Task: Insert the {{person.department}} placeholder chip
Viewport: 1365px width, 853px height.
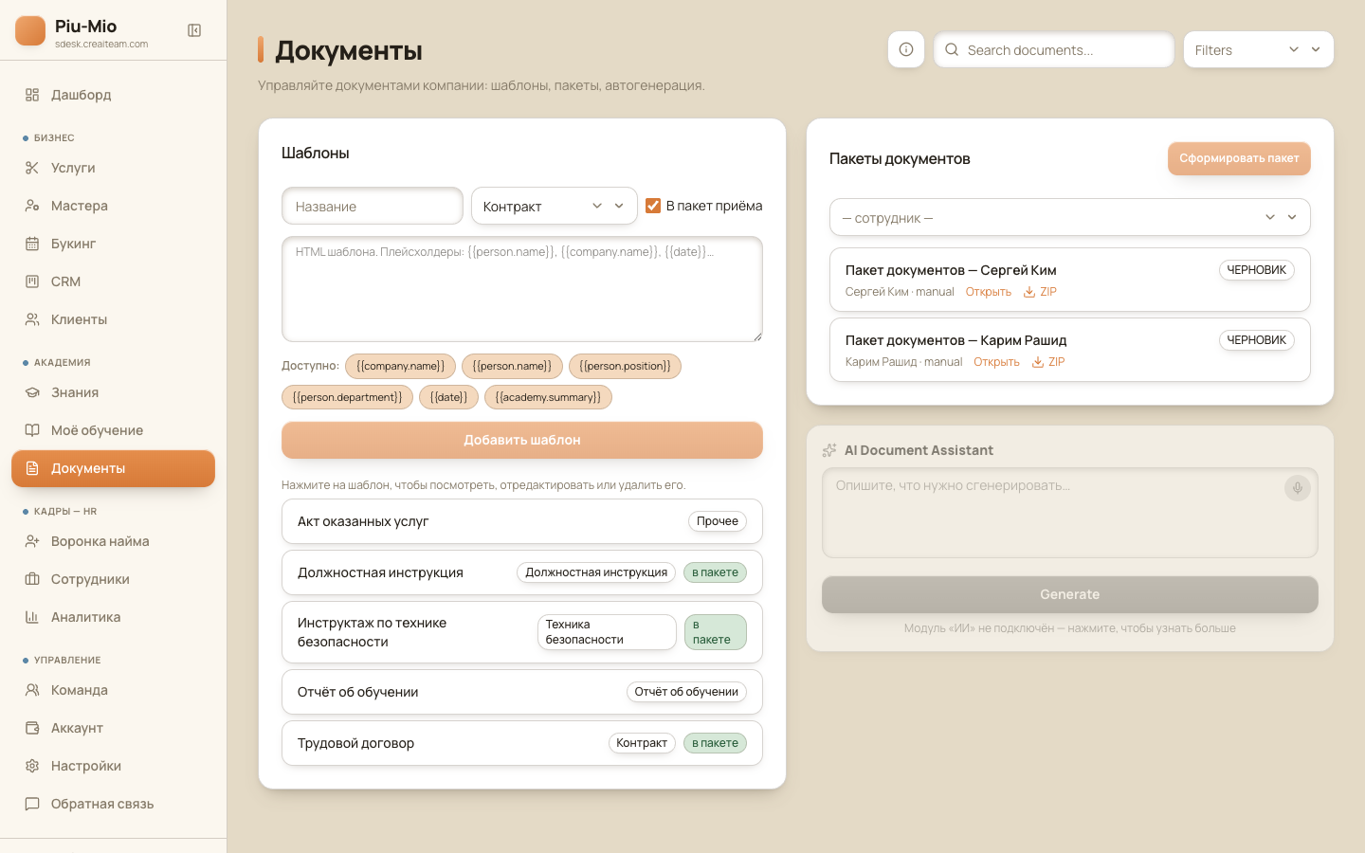Action: [x=347, y=397]
